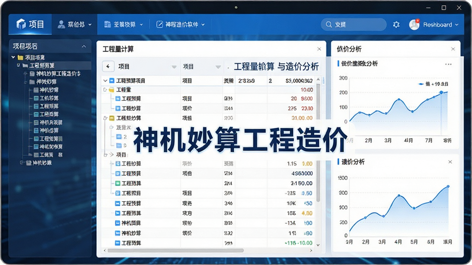Open the three-dot chart options menu

click(448, 64)
